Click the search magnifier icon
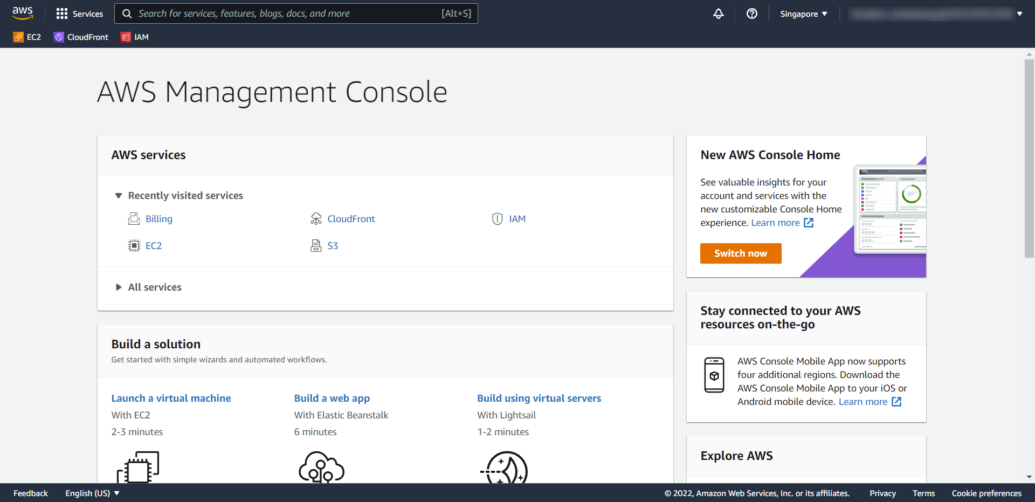The width and height of the screenshot is (1035, 502). pyautogui.click(x=127, y=13)
